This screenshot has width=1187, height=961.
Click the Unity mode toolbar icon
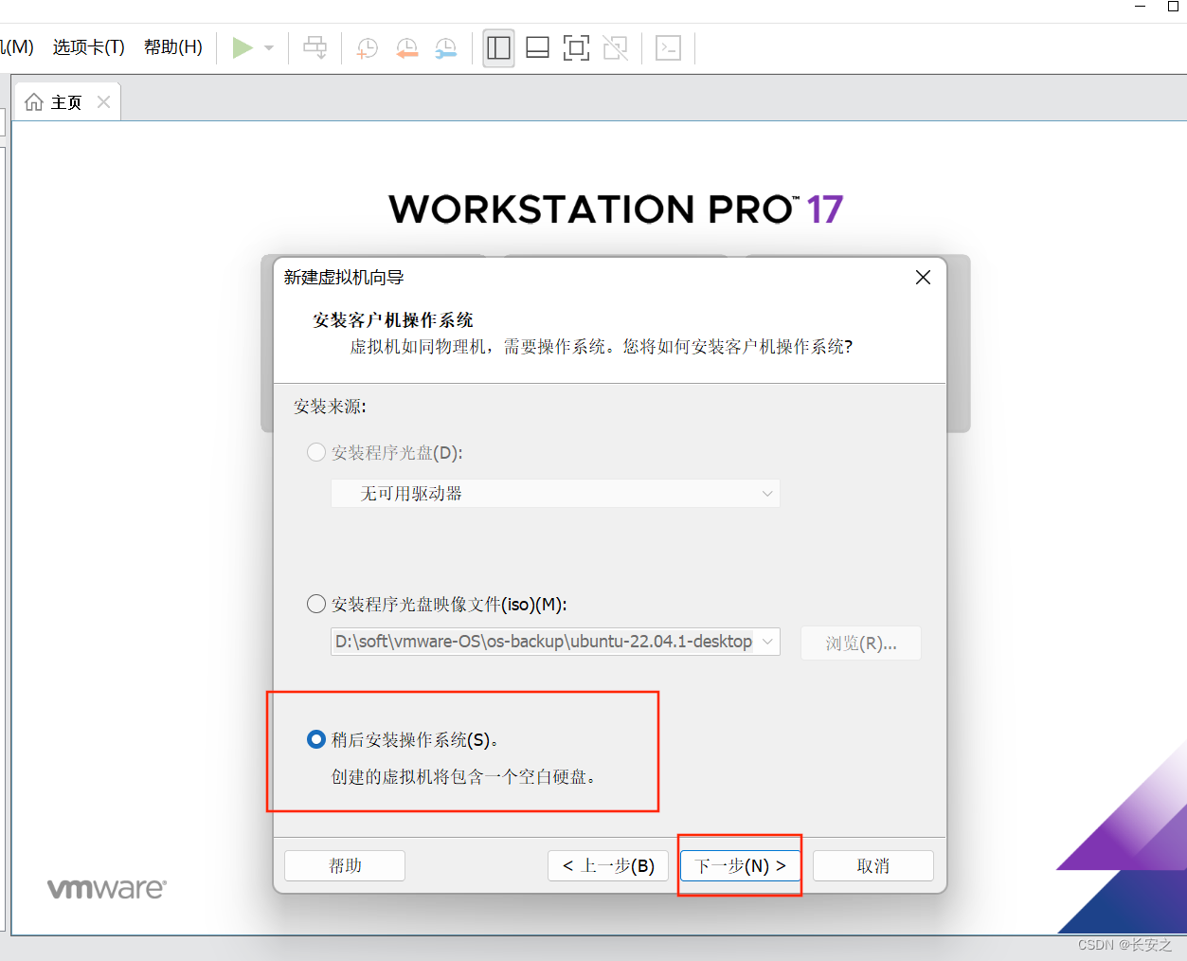(x=616, y=47)
